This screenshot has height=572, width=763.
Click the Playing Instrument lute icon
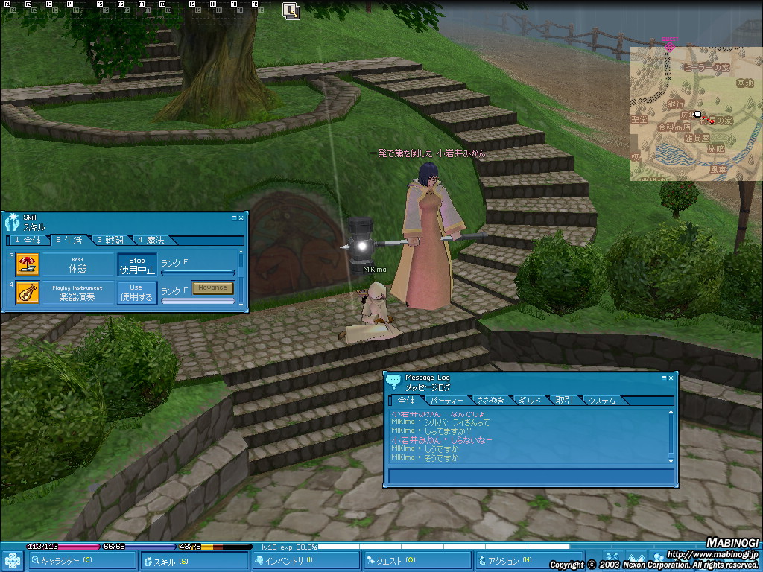click(28, 292)
